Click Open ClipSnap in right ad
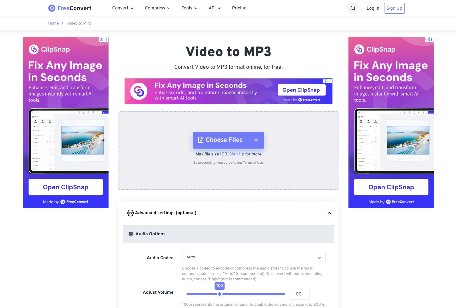457x308 pixels. (x=391, y=187)
